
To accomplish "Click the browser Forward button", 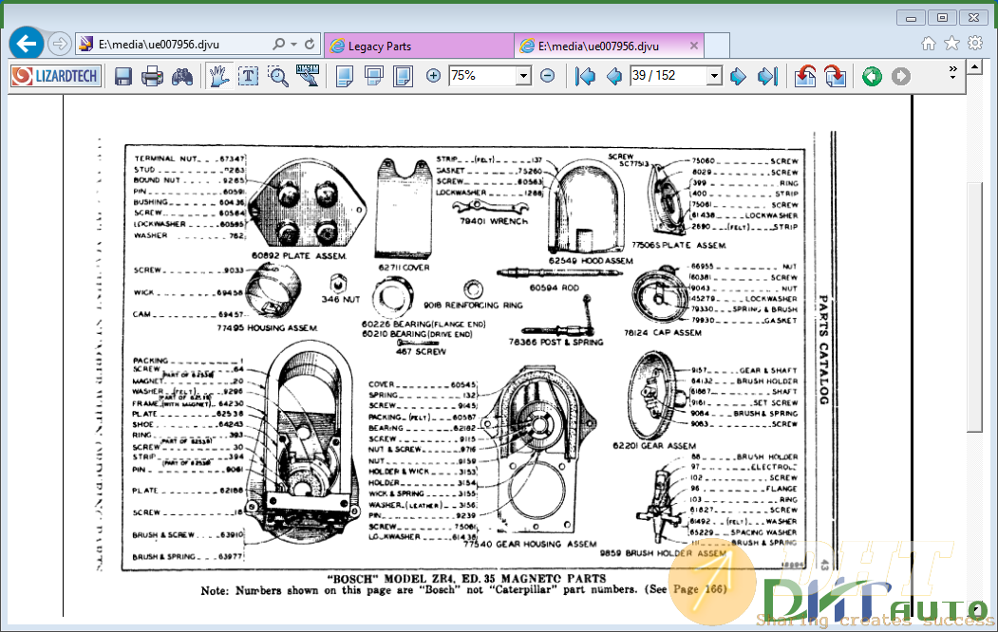I will [x=59, y=44].
